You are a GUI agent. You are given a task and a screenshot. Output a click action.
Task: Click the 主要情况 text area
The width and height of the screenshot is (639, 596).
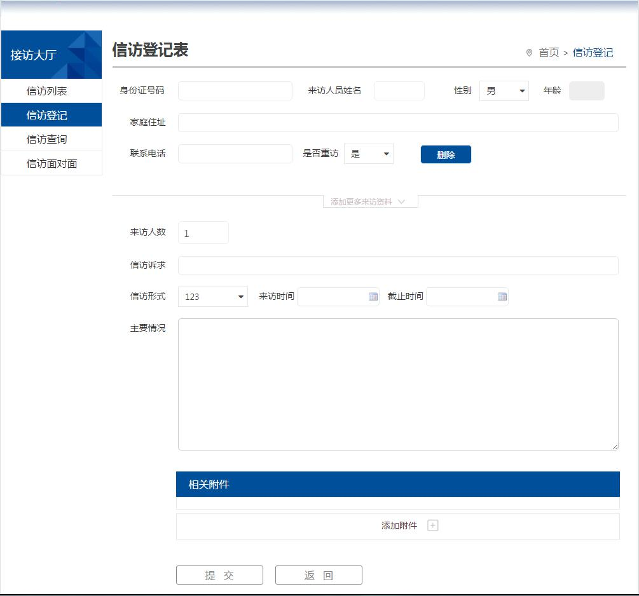coord(398,384)
